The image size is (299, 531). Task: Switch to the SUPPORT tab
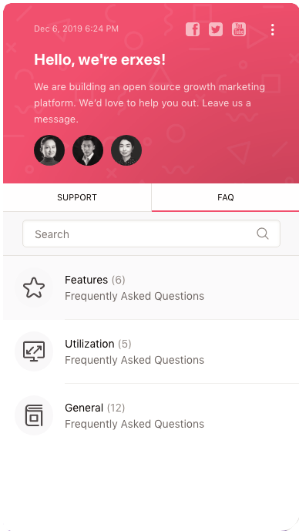(77, 197)
